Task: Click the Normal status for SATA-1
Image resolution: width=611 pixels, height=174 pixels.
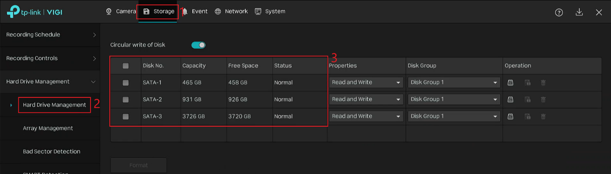Action: point(283,82)
